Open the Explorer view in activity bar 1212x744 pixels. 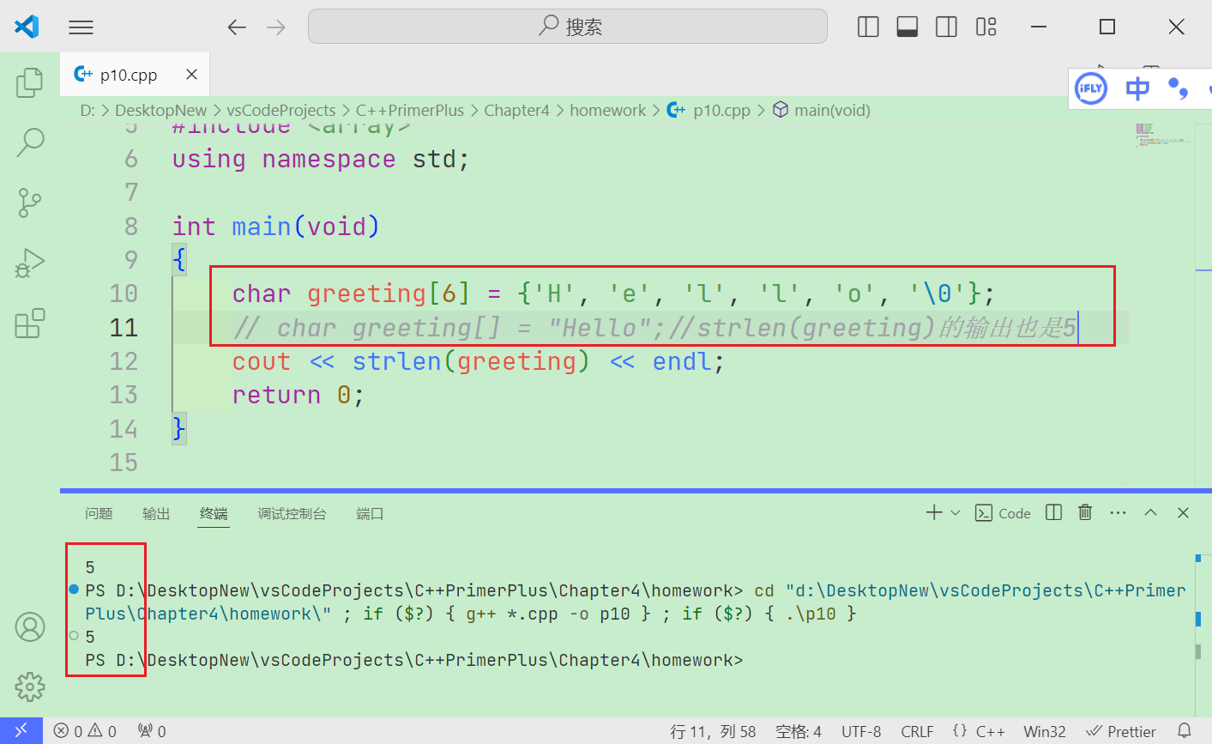pos(30,82)
